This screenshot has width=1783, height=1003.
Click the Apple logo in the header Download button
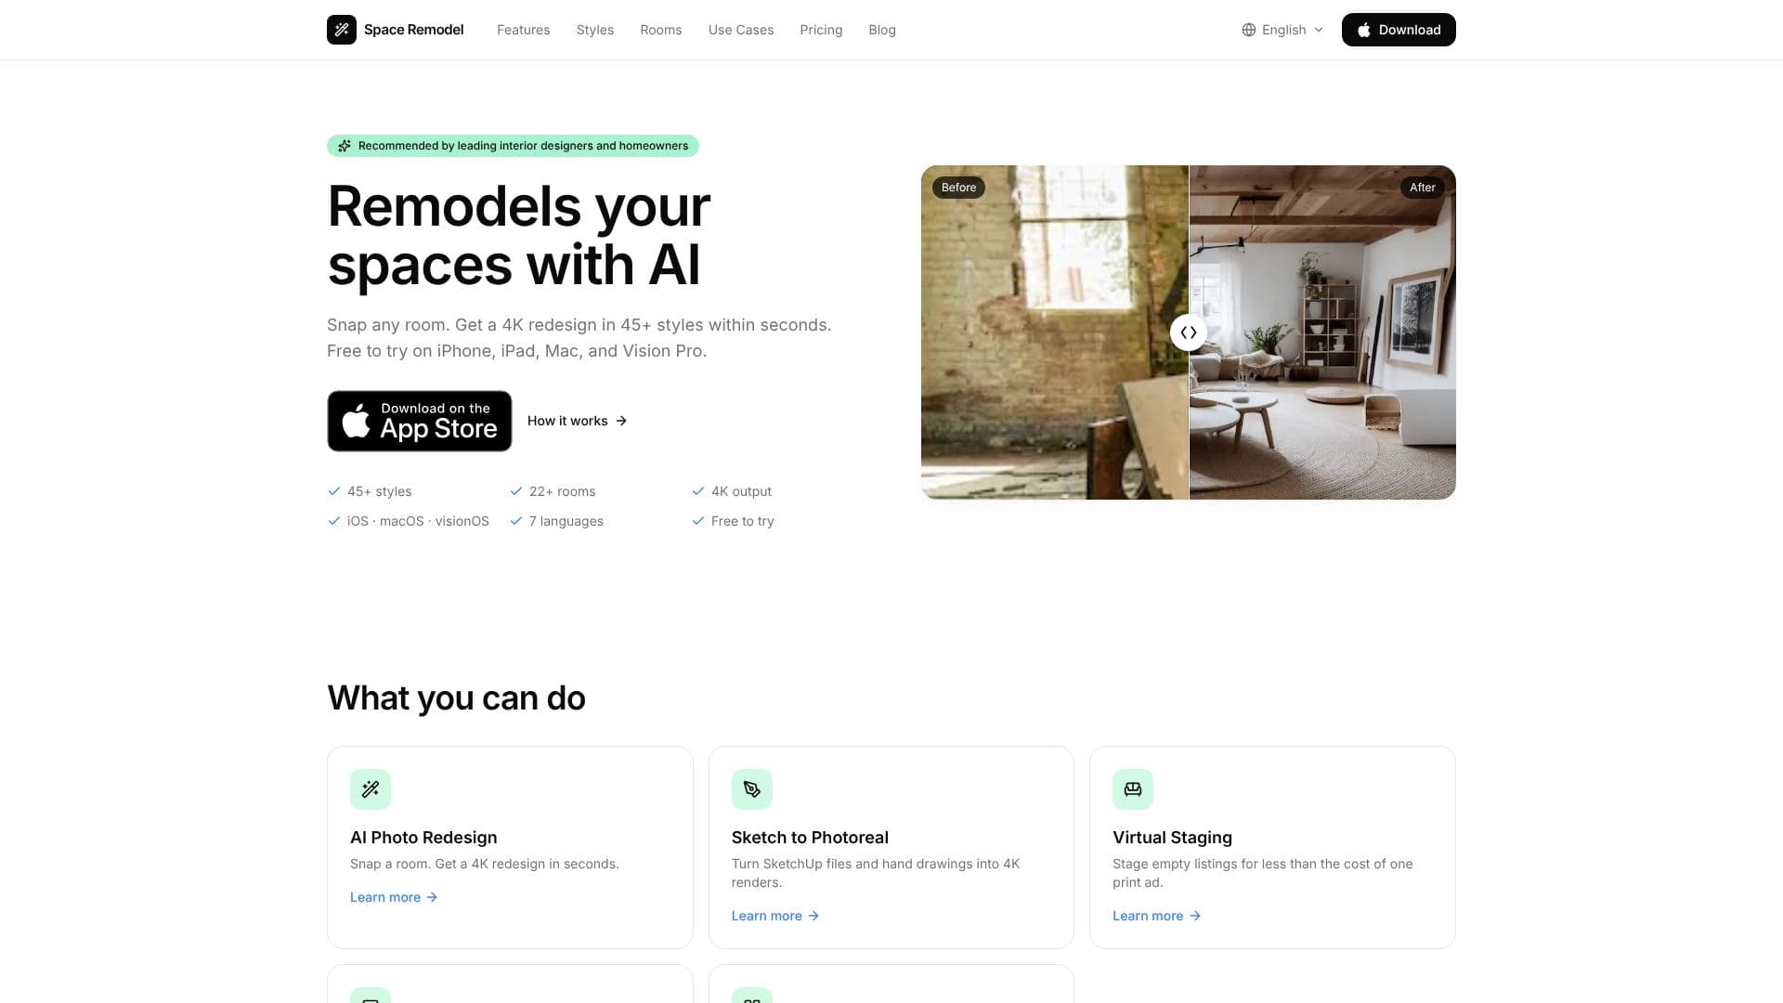click(x=1364, y=30)
